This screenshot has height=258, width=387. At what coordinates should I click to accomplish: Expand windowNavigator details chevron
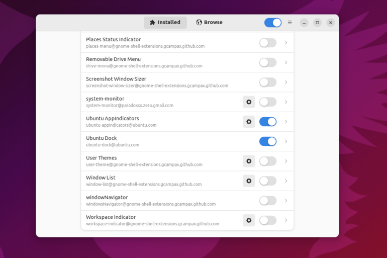click(286, 201)
